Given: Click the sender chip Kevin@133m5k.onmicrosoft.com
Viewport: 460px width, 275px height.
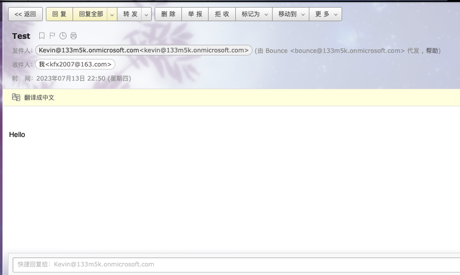Looking at the screenshot, I should pyautogui.click(x=144, y=50).
